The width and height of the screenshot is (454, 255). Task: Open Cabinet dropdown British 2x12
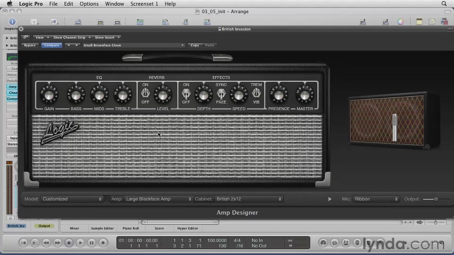(x=249, y=199)
